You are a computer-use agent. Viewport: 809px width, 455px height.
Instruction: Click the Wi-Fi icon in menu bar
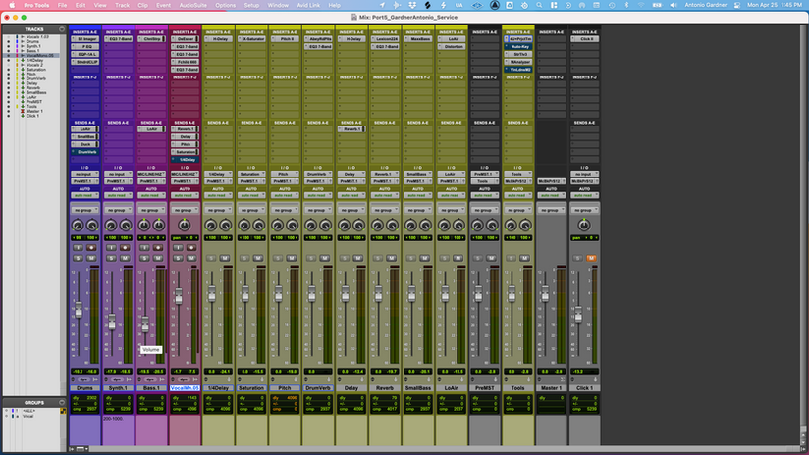(641, 5)
